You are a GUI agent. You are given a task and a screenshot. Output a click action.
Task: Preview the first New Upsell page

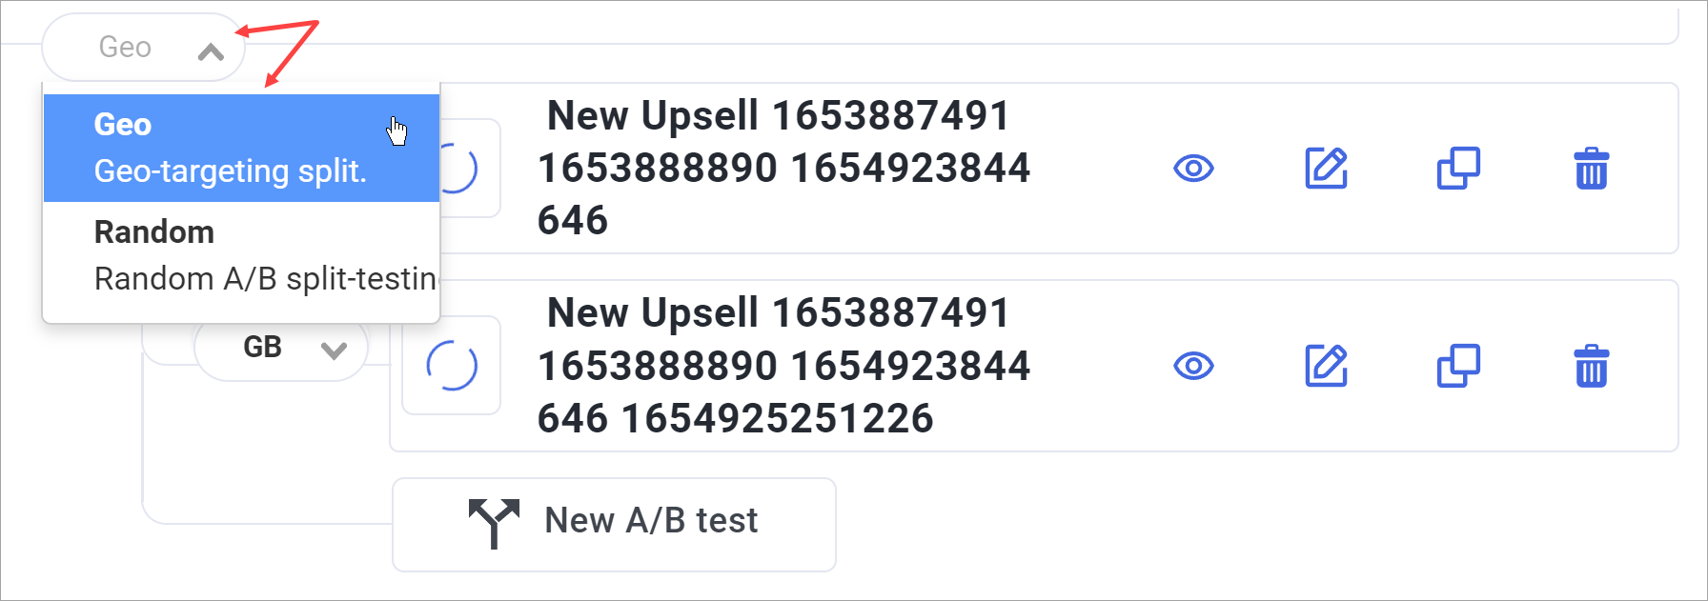point(1193,169)
